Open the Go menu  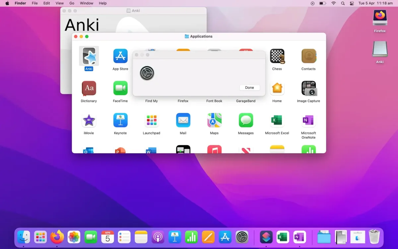click(x=72, y=3)
